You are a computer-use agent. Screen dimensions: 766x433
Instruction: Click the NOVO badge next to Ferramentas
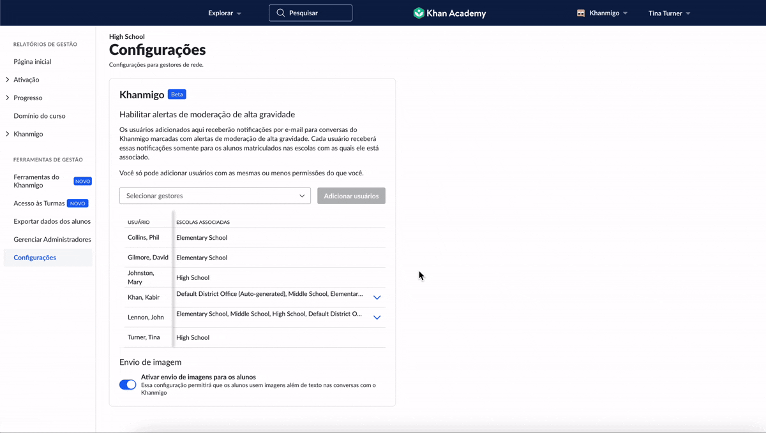(83, 181)
